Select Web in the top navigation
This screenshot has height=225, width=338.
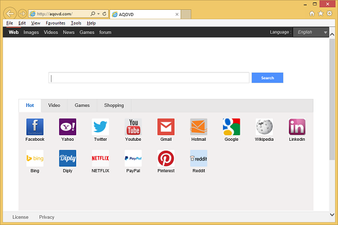14,32
